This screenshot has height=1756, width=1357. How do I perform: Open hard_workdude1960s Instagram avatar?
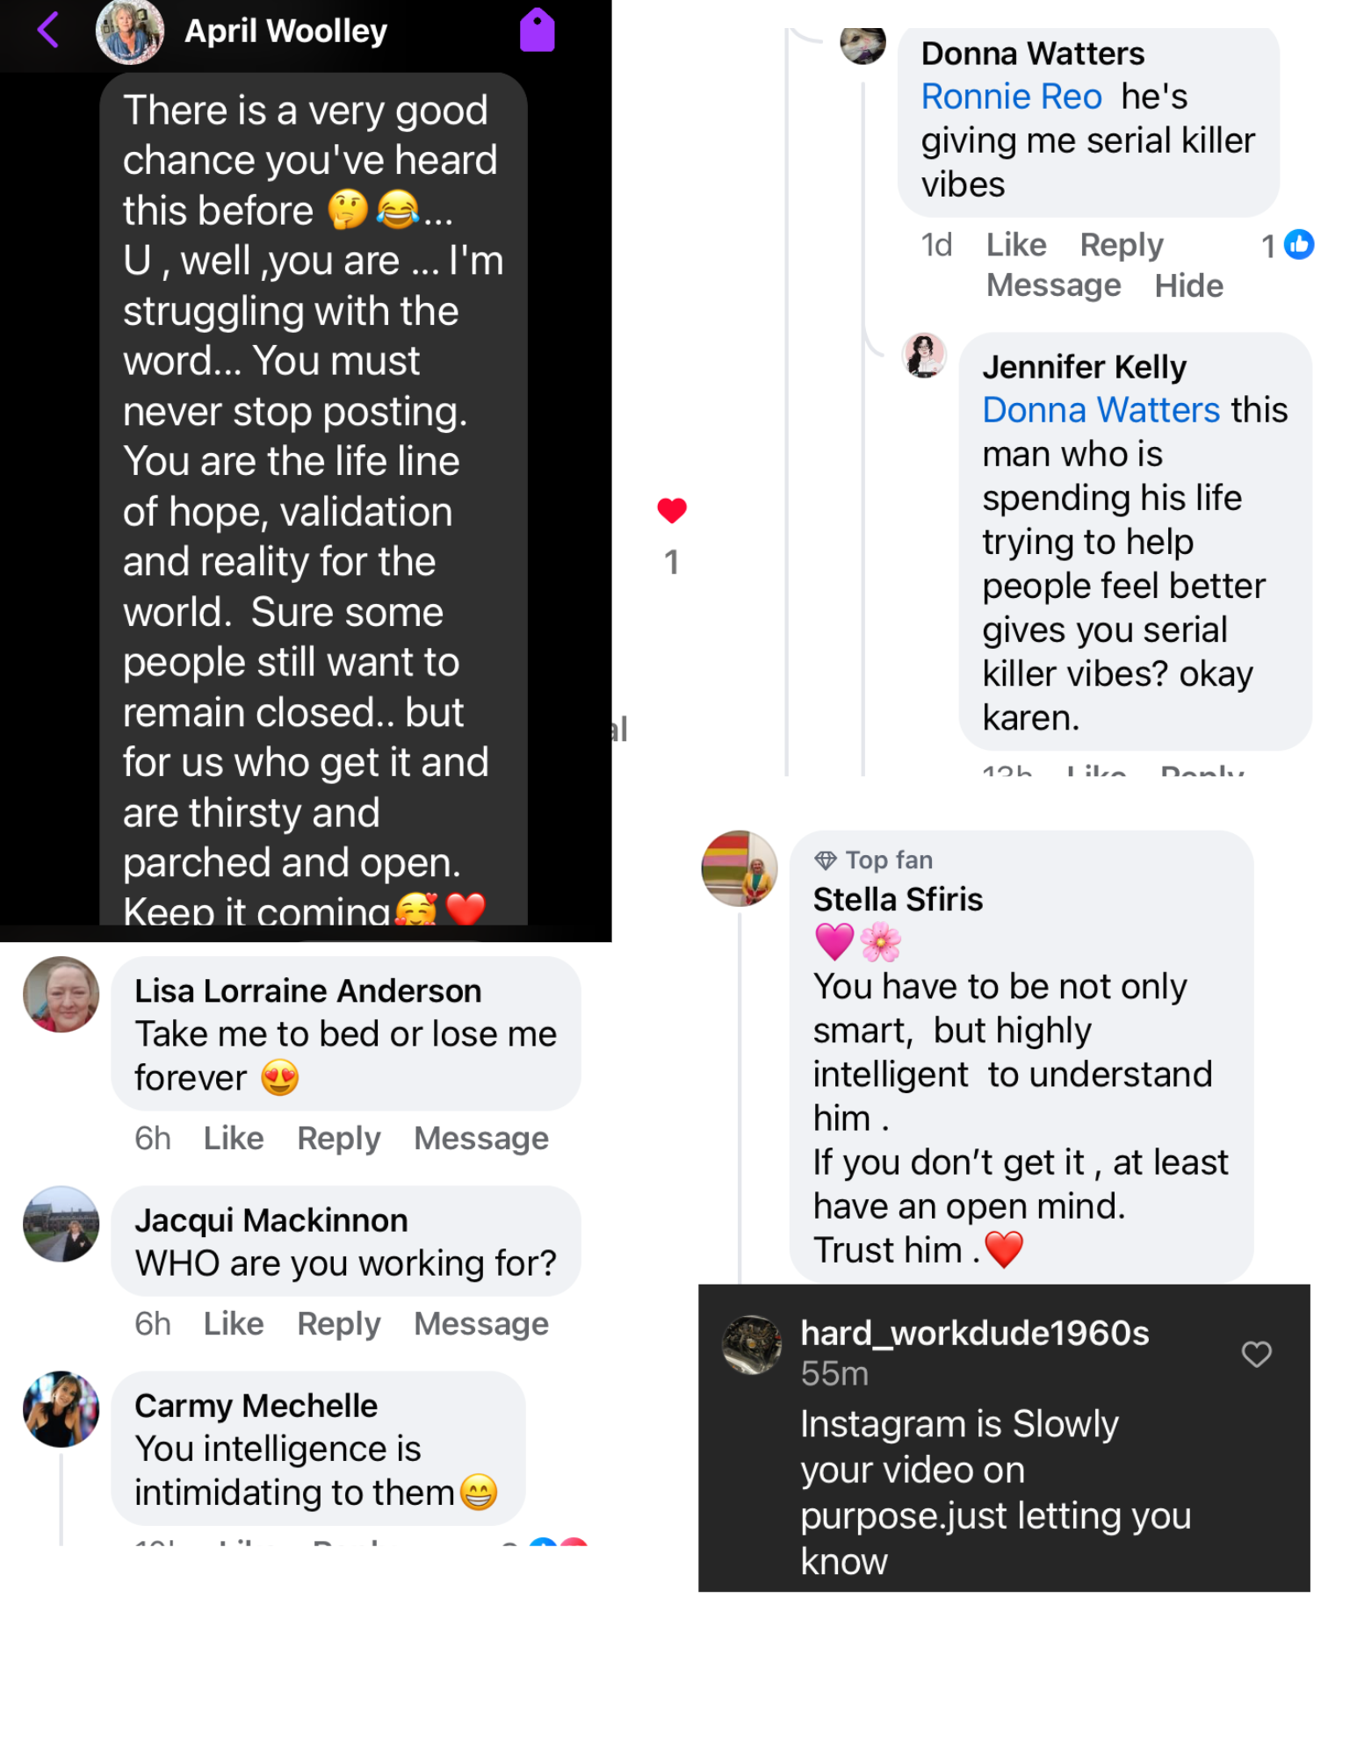tap(751, 1344)
